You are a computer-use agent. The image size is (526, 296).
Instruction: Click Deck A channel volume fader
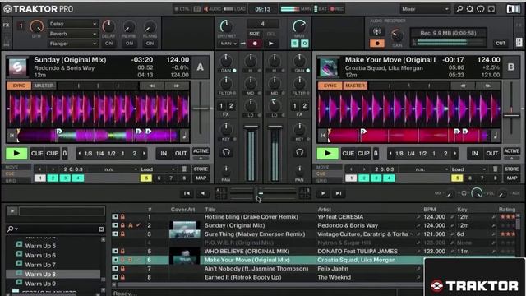pyautogui.click(x=251, y=127)
